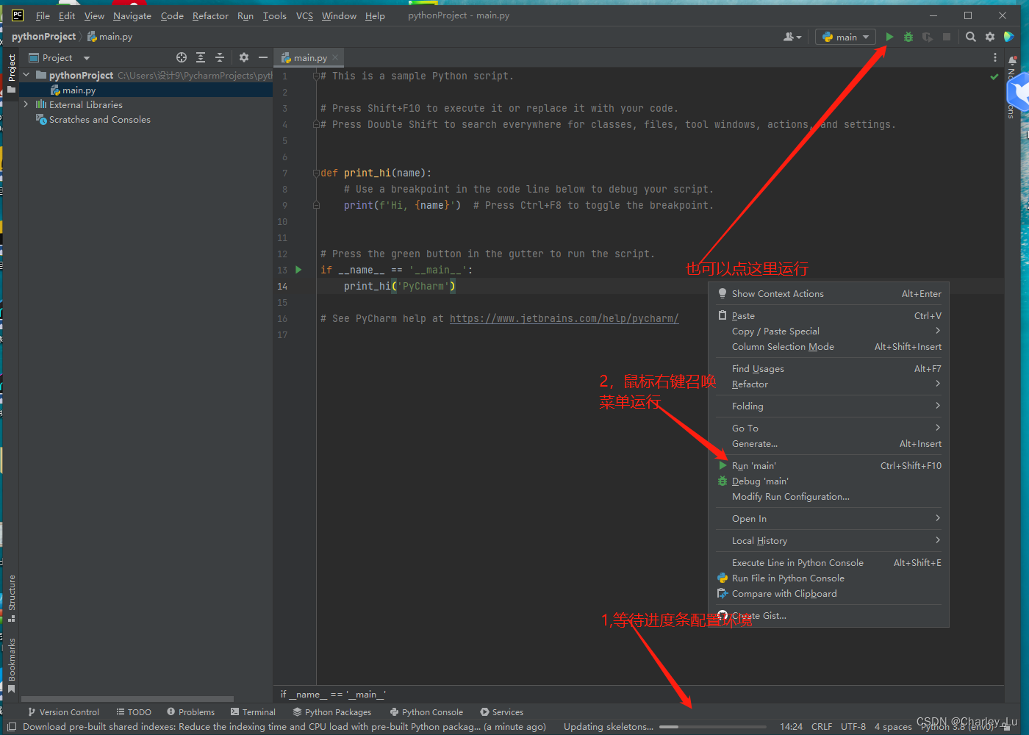Click the 4 spaces indent setting
Image resolution: width=1029 pixels, height=735 pixels.
(893, 727)
